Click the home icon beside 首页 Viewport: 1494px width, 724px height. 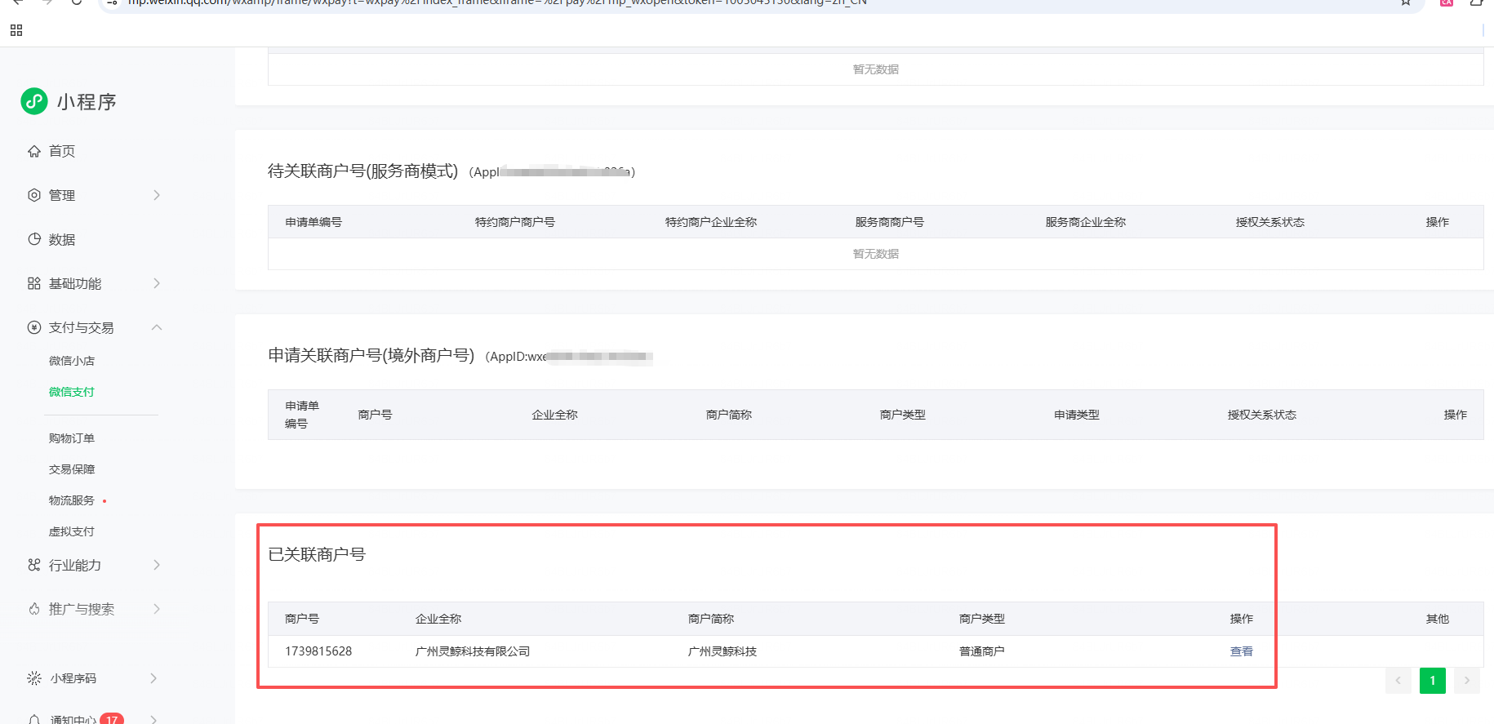(34, 151)
